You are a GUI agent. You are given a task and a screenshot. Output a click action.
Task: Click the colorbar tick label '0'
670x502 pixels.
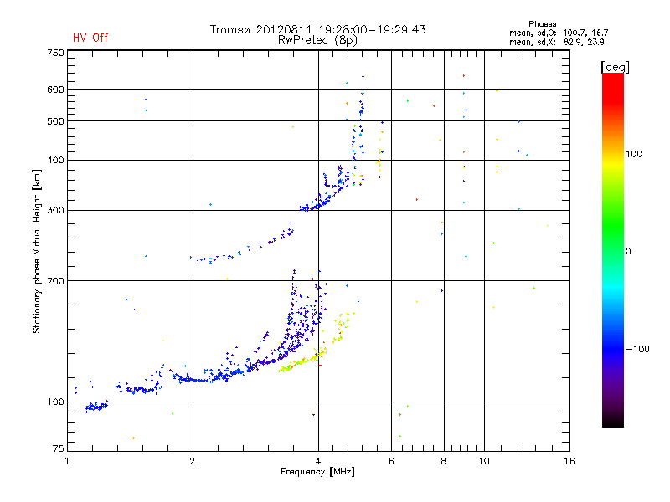point(628,252)
